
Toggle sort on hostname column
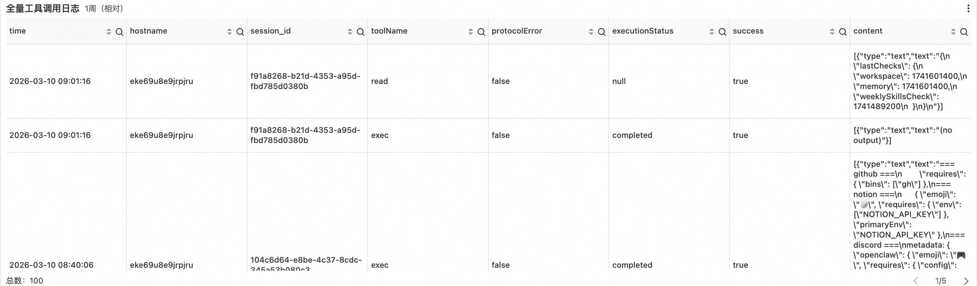pos(229,32)
